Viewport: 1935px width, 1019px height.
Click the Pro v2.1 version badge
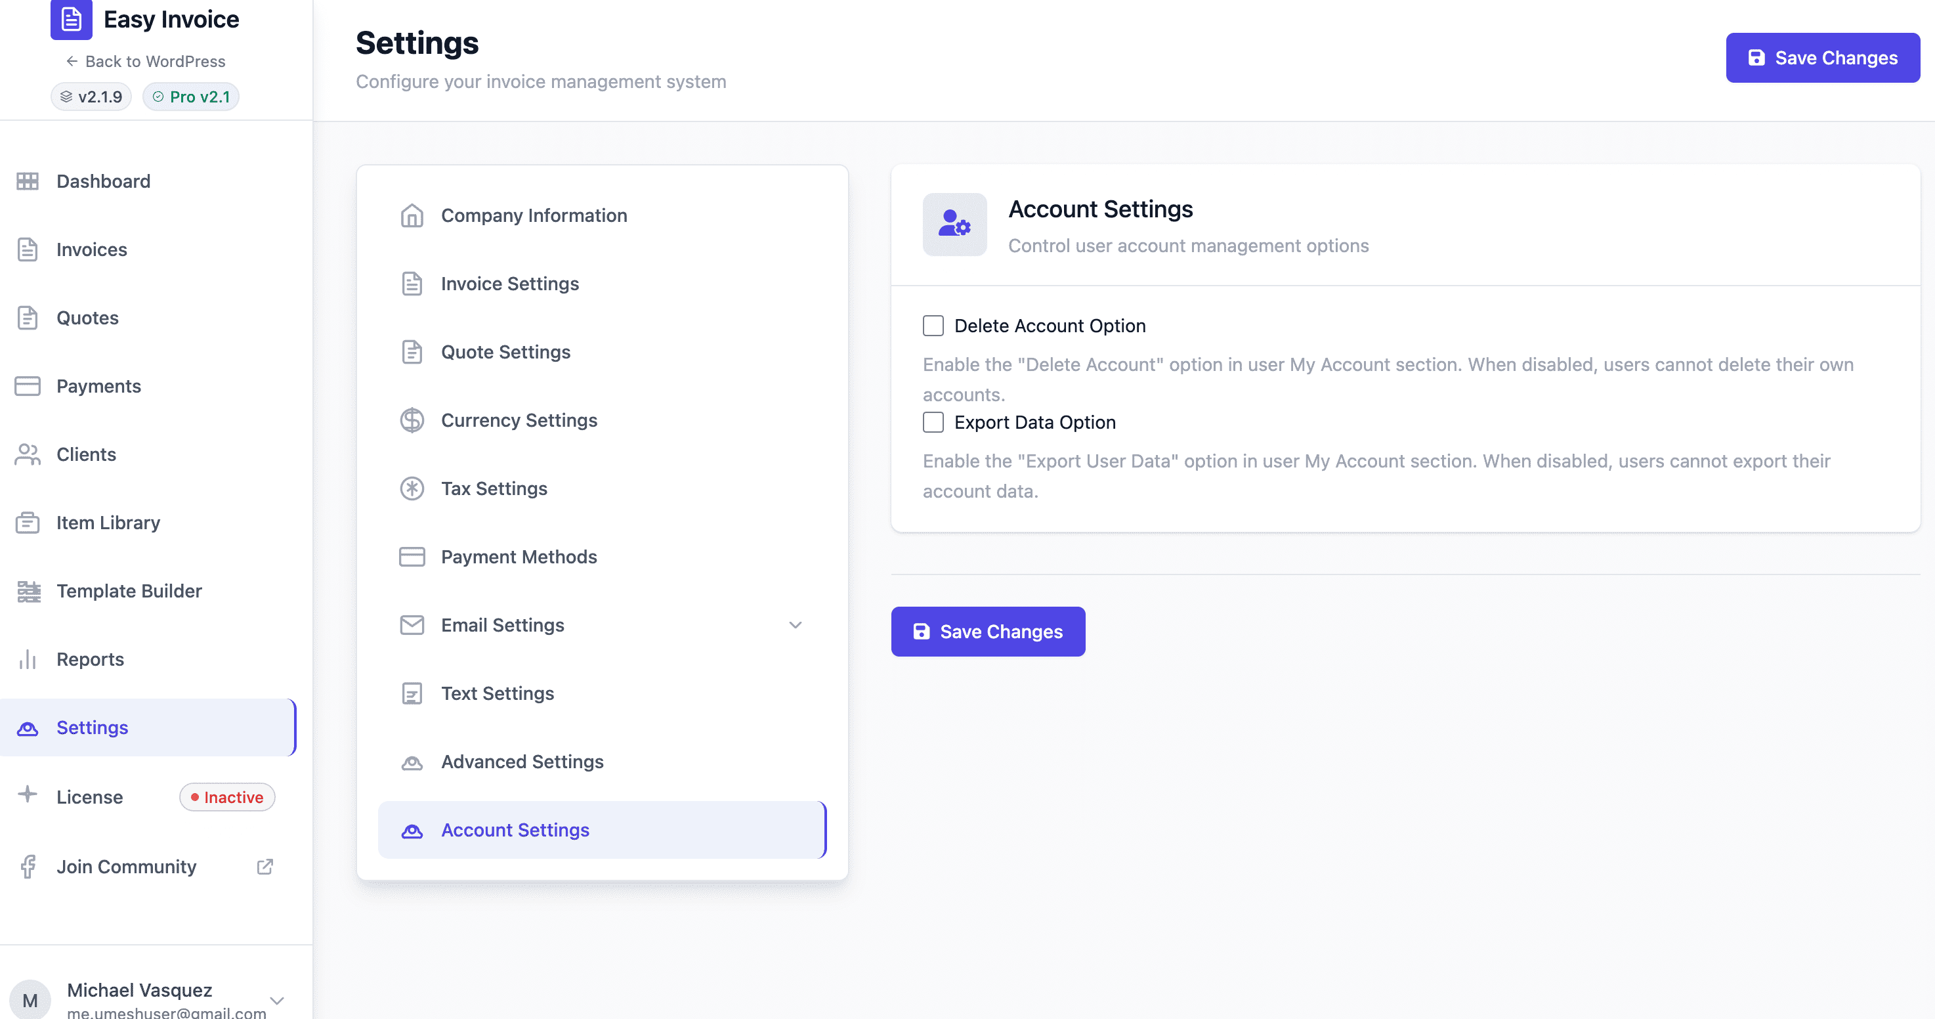click(191, 97)
